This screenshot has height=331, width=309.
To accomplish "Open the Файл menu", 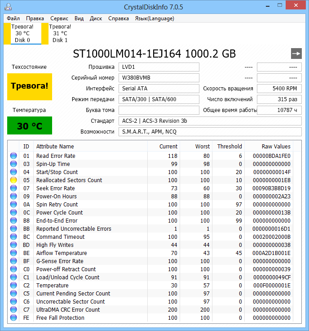I will coord(13,18).
